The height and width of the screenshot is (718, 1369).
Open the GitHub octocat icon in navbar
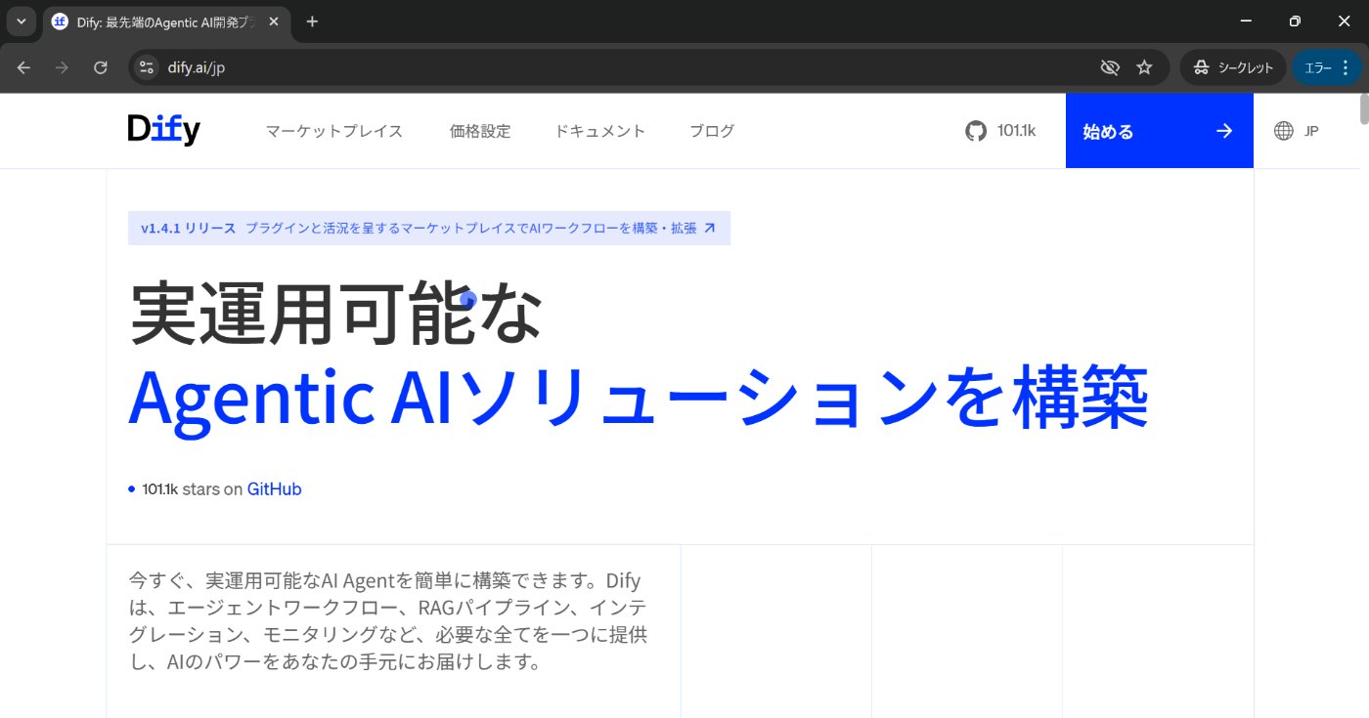976,131
